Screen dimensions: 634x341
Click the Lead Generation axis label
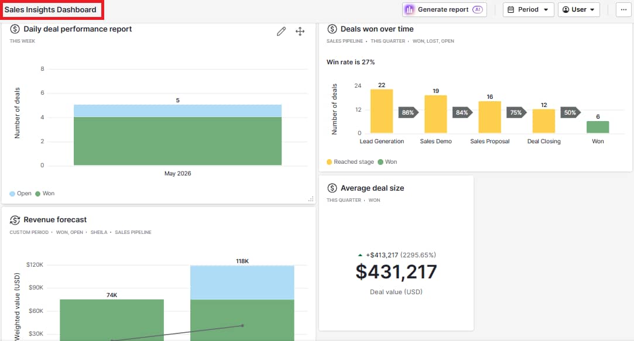coord(382,142)
